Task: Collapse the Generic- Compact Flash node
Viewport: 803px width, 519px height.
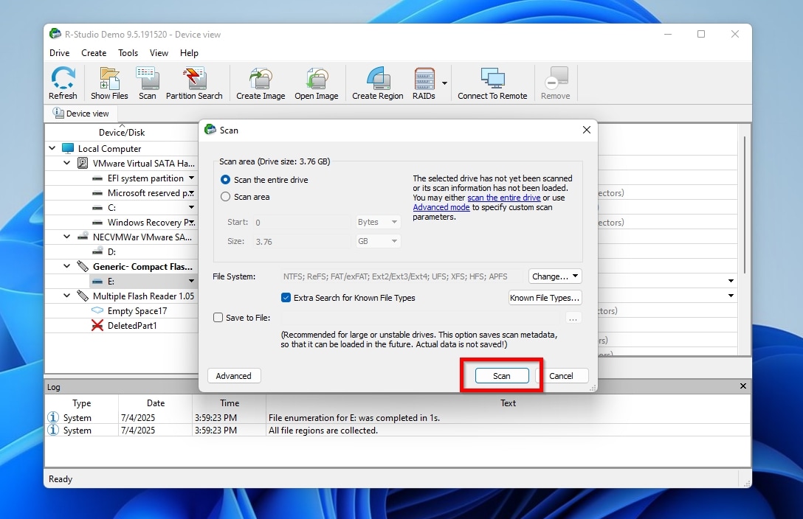Action: [67, 266]
